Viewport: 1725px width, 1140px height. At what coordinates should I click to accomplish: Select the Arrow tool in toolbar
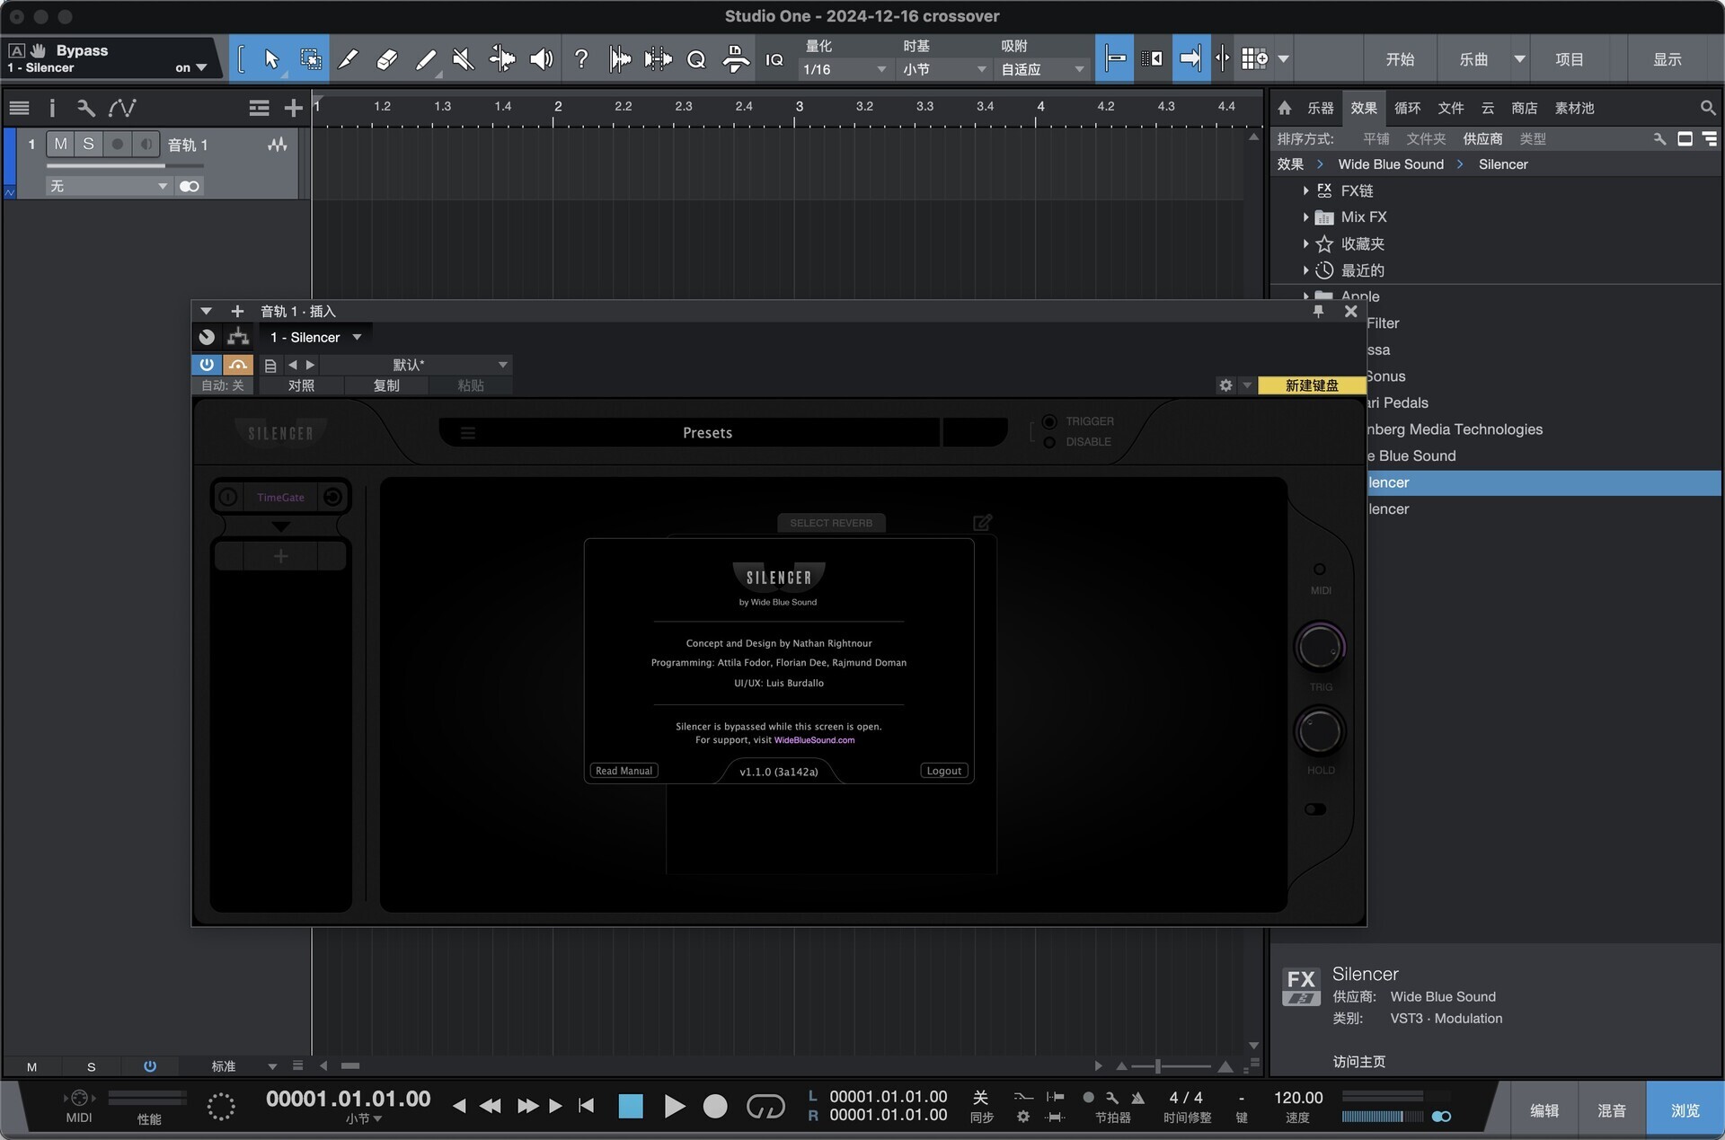tap(271, 59)
